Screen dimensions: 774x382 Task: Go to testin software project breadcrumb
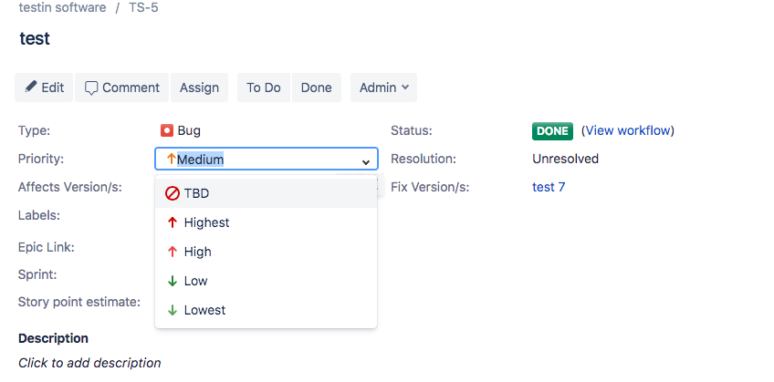tap(62, 7)
